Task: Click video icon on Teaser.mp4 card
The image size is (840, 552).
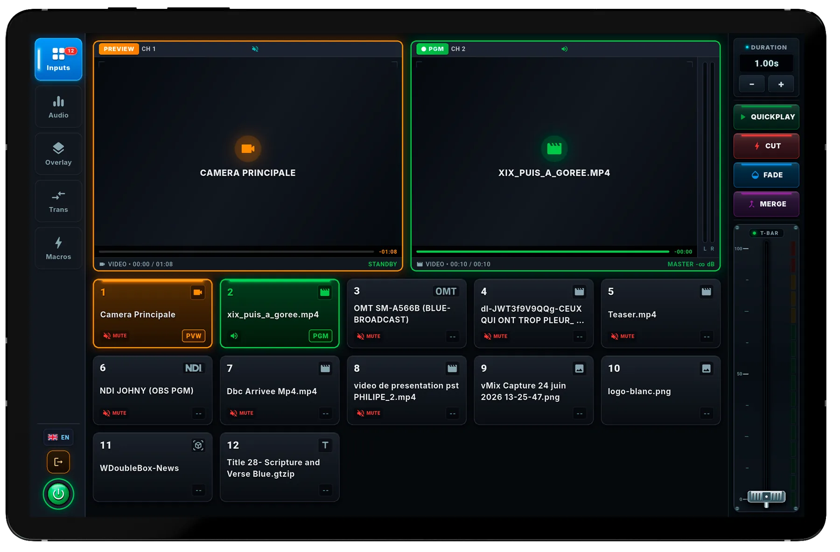Action: pos(707,292)
